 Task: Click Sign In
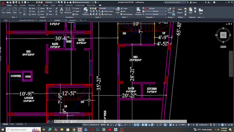194,2
